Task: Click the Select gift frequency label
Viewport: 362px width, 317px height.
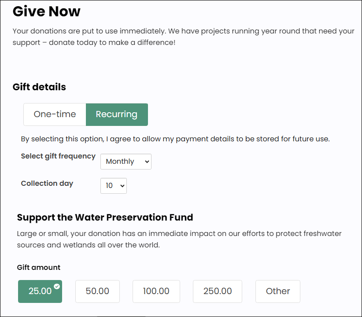Action: (58, 156)
